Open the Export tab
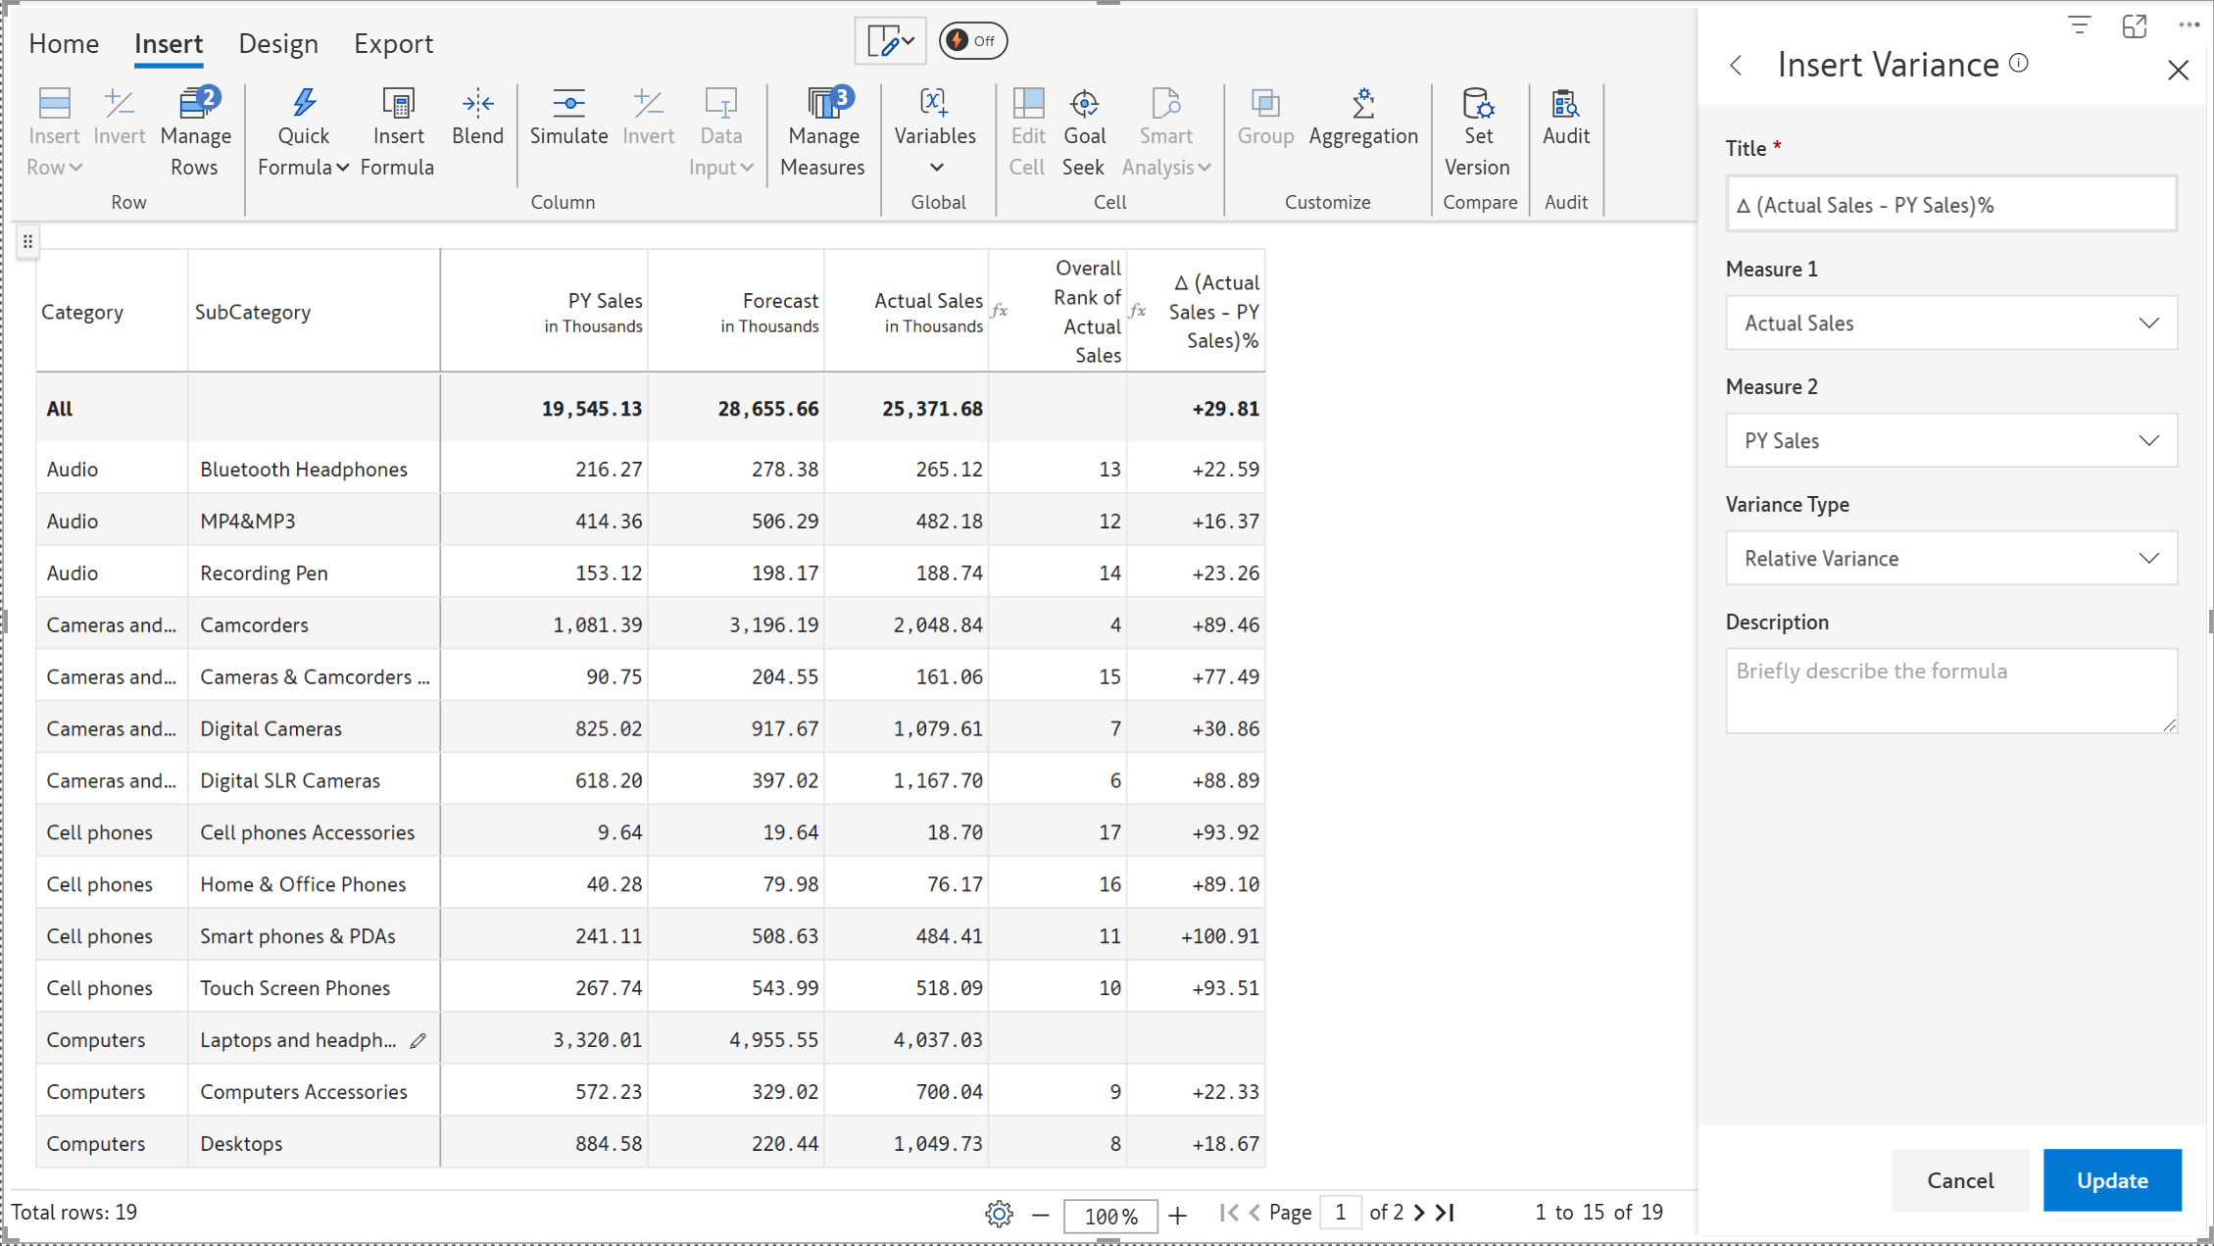 tap(393, 43)
